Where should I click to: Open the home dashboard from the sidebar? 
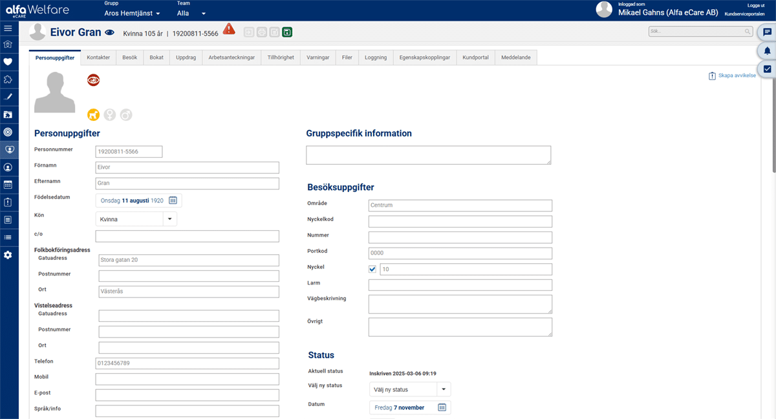pyautogui.click(x=9, y=45)
